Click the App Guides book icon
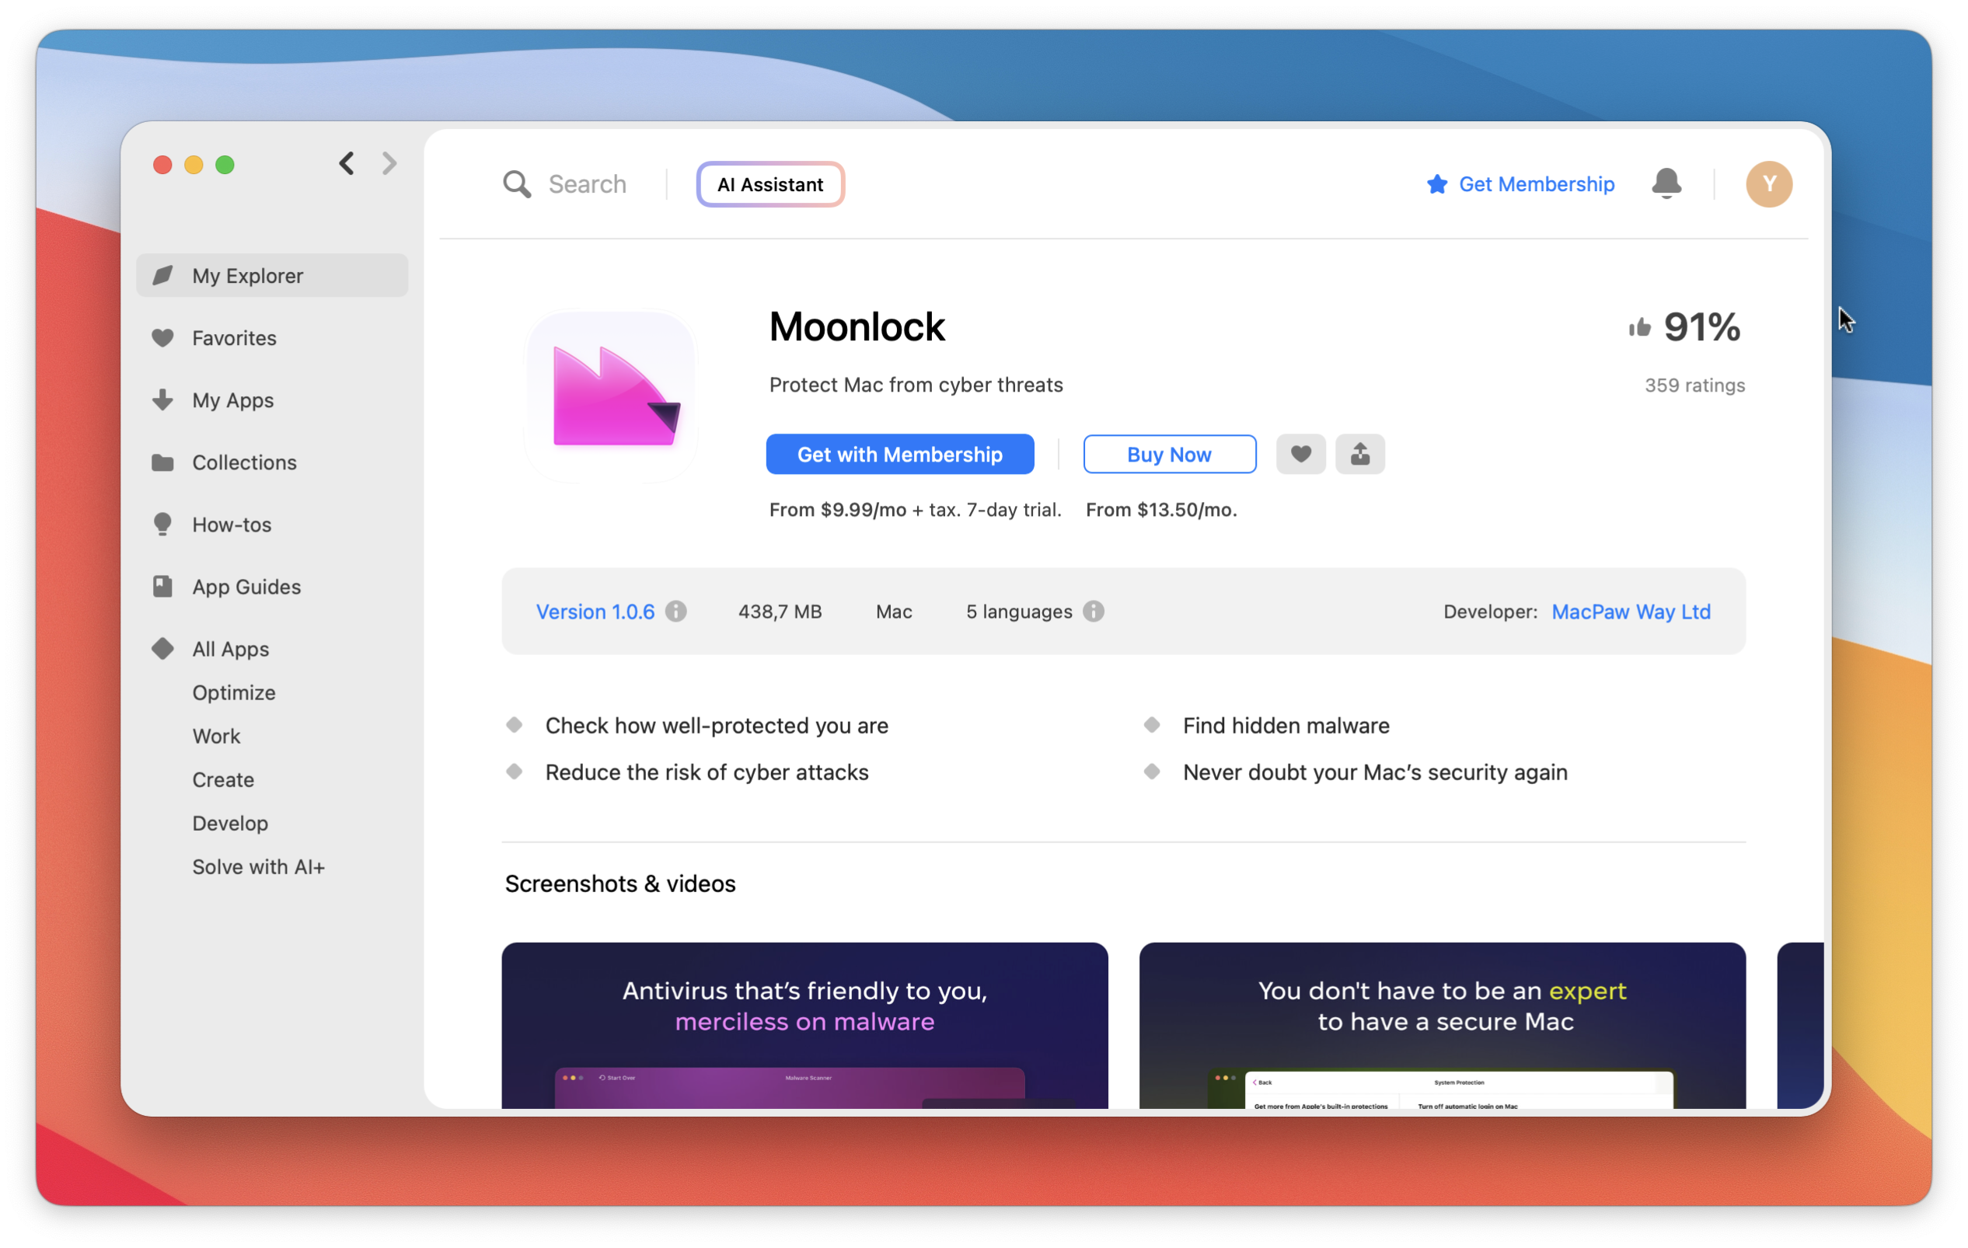 click(x=162, y=587)
